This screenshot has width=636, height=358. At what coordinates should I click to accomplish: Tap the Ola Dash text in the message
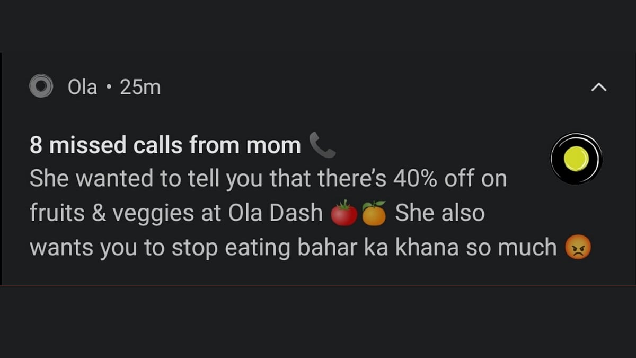277,212
